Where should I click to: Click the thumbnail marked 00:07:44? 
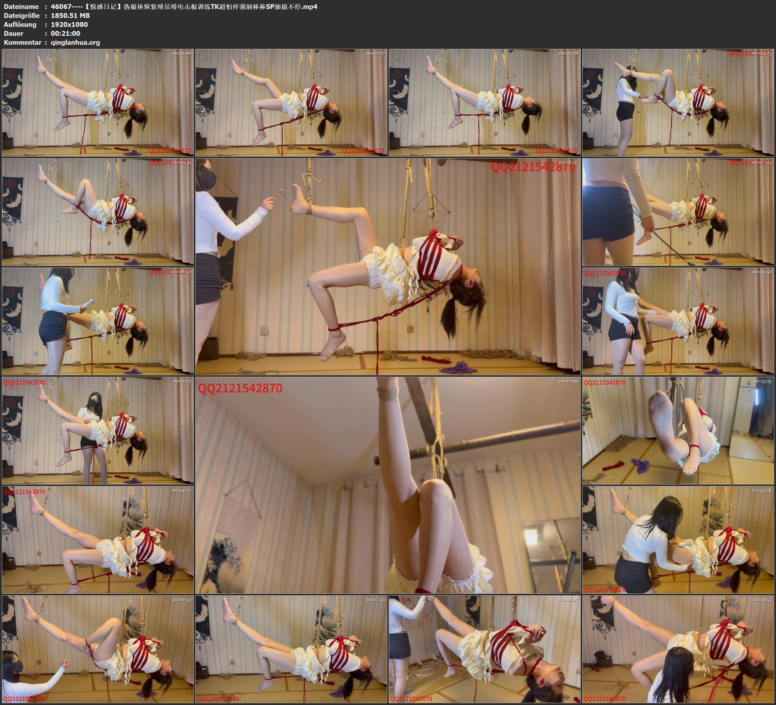pyautogui.click(x=678, y=212)
